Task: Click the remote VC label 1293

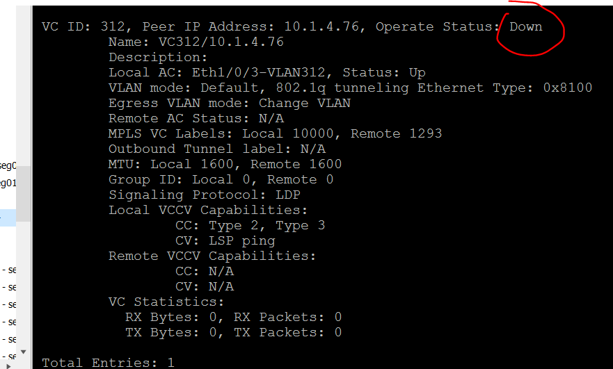Action: pyautogui.click(x=425, y=133)
